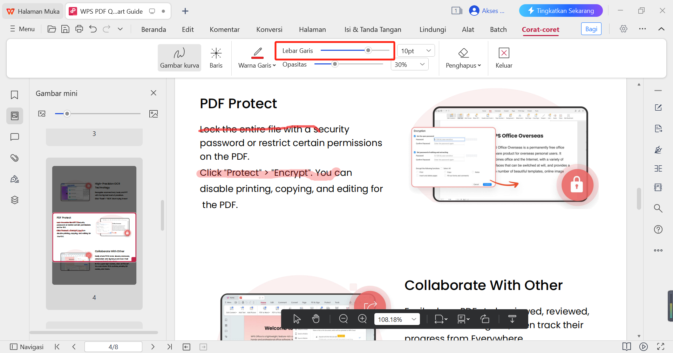Switch to the Corat-coret ribbon tab
673x353 pixels.
pyautogui.click(x=540, y=29)
